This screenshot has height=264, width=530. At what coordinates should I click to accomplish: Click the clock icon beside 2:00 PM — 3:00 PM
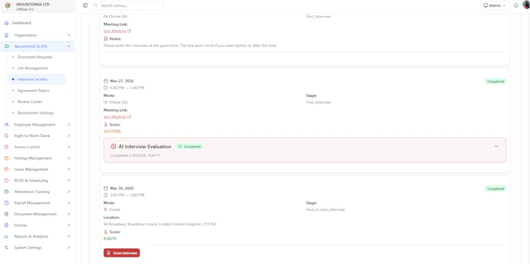tap(105, 195)
